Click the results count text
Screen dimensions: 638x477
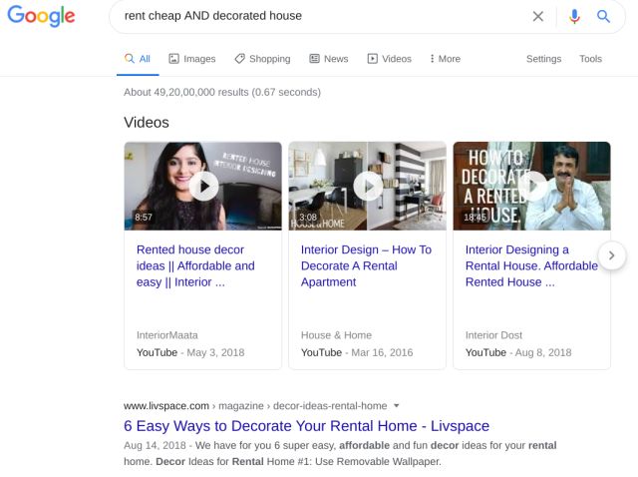(222, 92)
